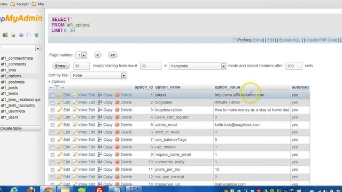
Task: Click Edit pencil icon for require_name_email row
Action: 60,155
